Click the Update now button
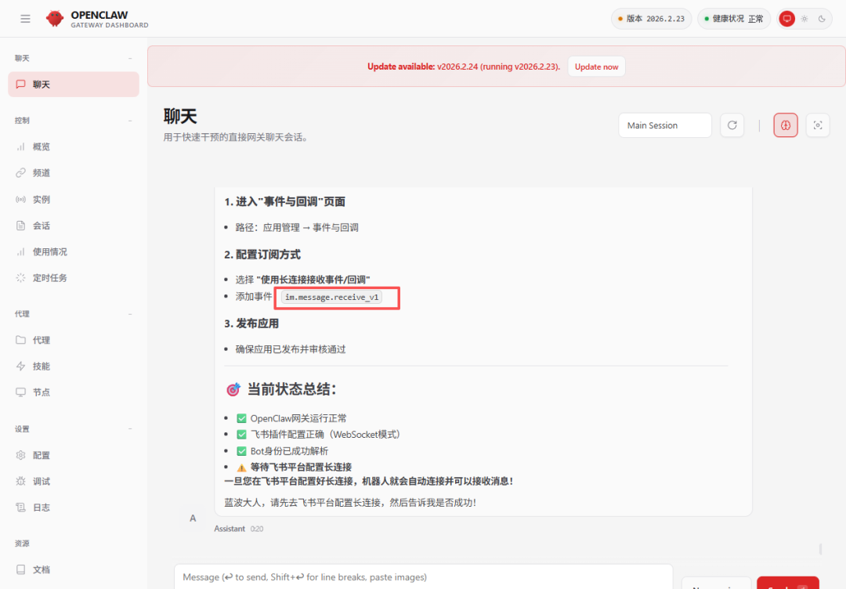Screen dimensions: 846x589 point(596,67)
